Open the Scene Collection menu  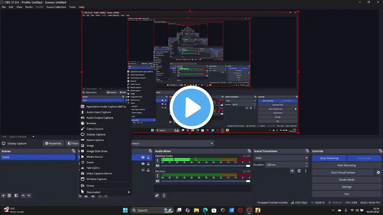pos(56,7)
